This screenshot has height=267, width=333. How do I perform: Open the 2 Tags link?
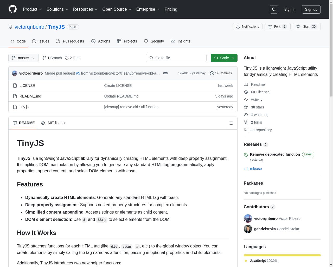pos(73,58)
